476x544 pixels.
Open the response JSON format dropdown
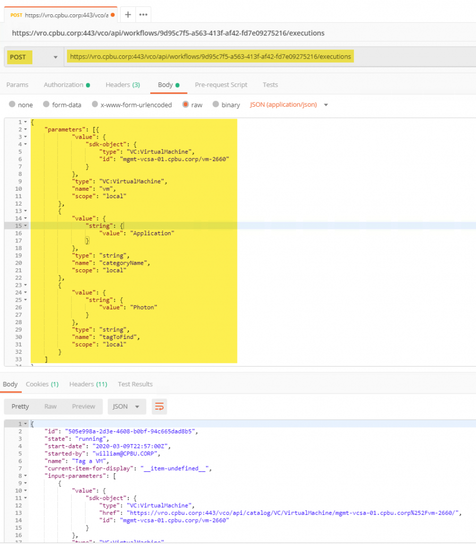click(x=126, y=406)
